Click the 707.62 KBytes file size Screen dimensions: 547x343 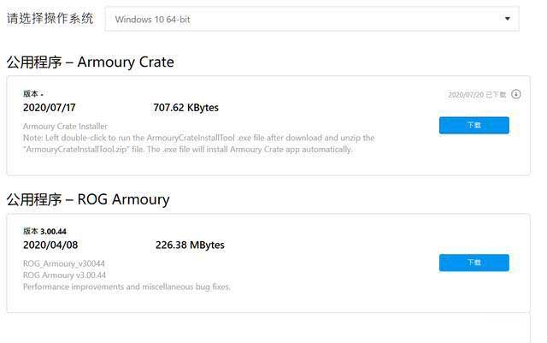186,108
